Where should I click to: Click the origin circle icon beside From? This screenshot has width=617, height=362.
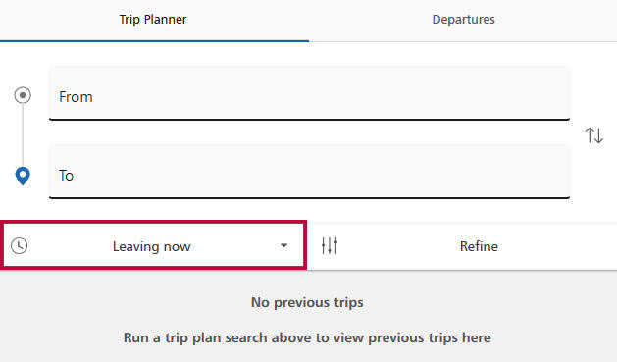pyautogui.click(x=23, y=95)
